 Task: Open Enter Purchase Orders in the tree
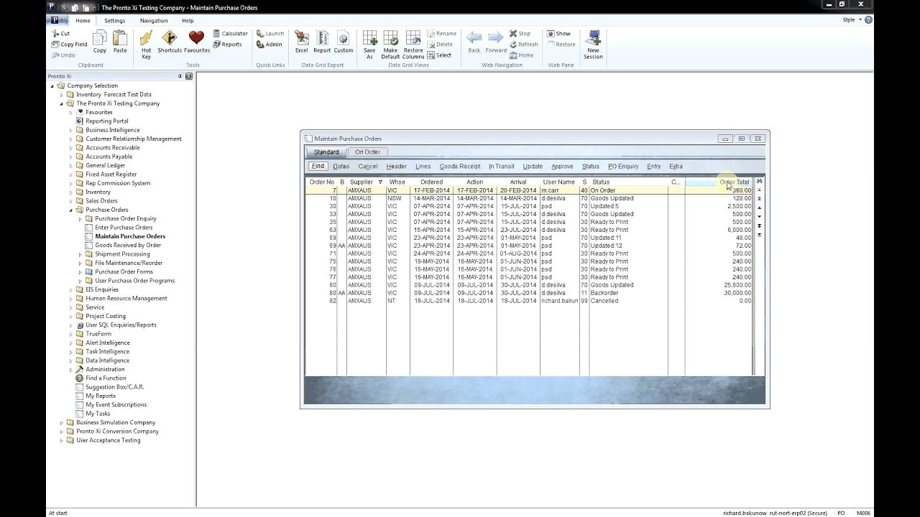124,228
